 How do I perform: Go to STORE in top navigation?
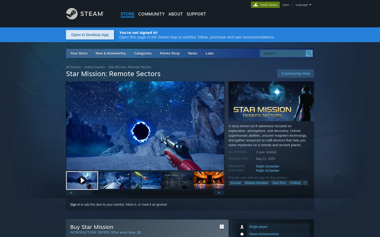[127, 14]
